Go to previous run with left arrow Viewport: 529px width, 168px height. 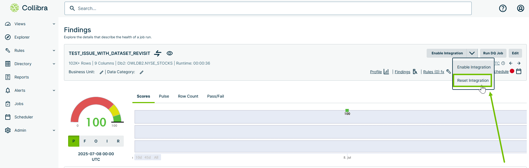pos(511,63)
